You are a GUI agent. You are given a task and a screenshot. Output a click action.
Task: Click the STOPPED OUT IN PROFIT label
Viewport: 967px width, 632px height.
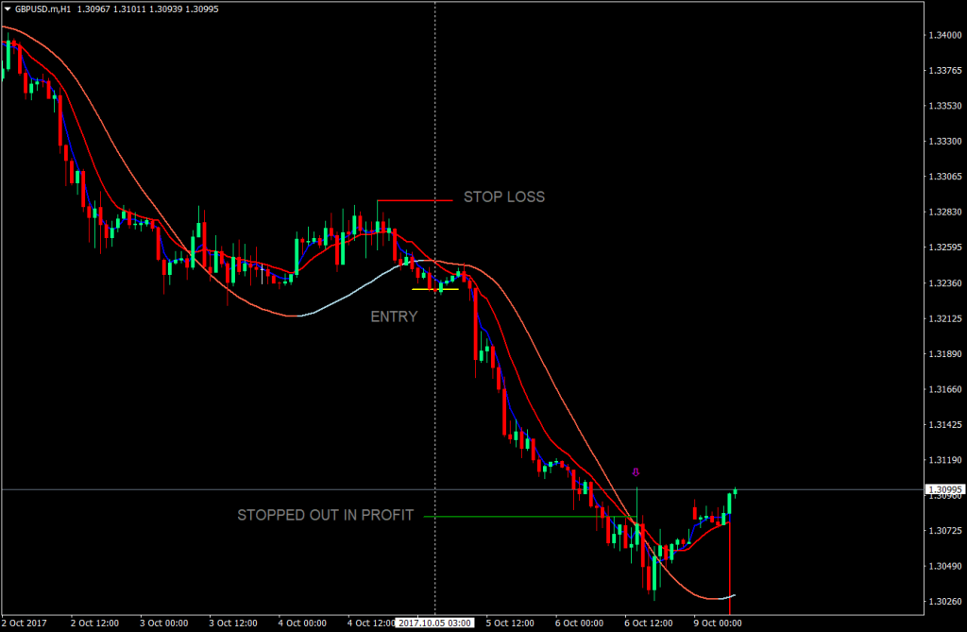pyautogui.click(x=325, y=516)
